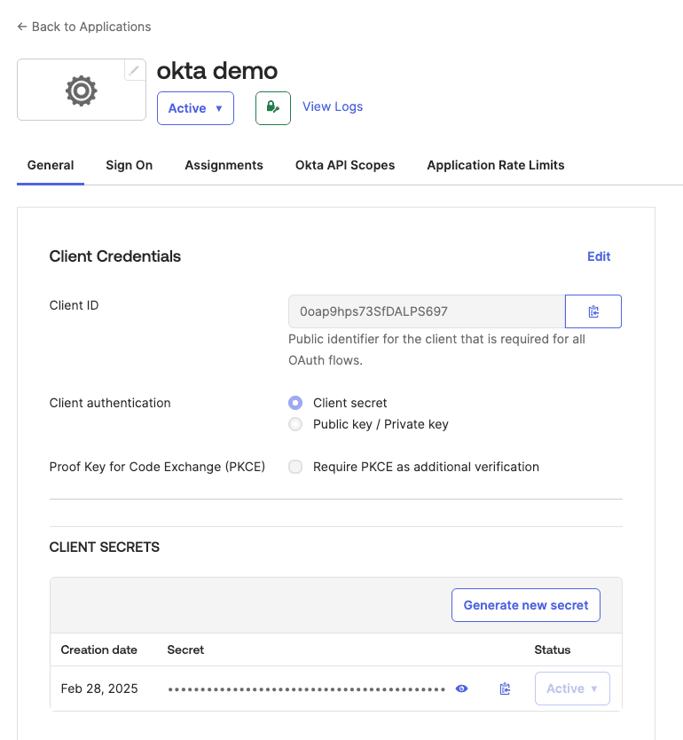Click the green key icon beside Active
Screen dimensions: 683x740
(272, 107)
